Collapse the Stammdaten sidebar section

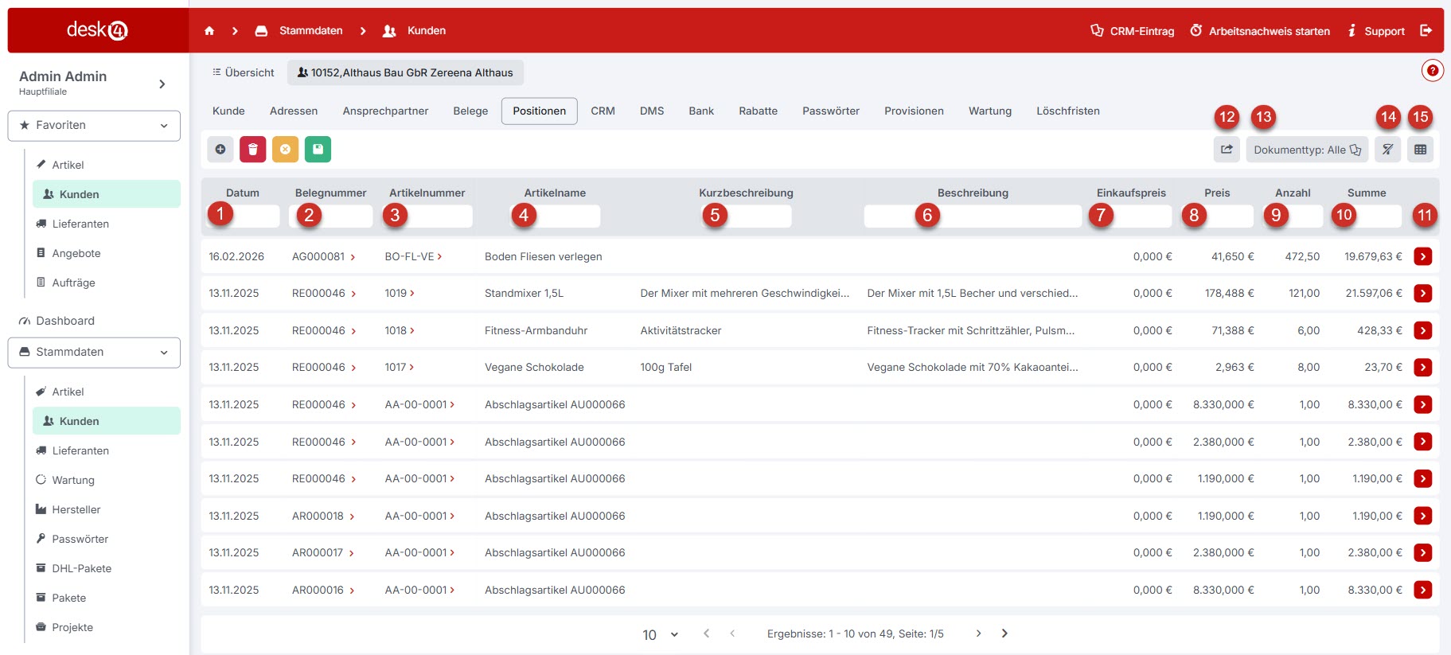point(94,353)
